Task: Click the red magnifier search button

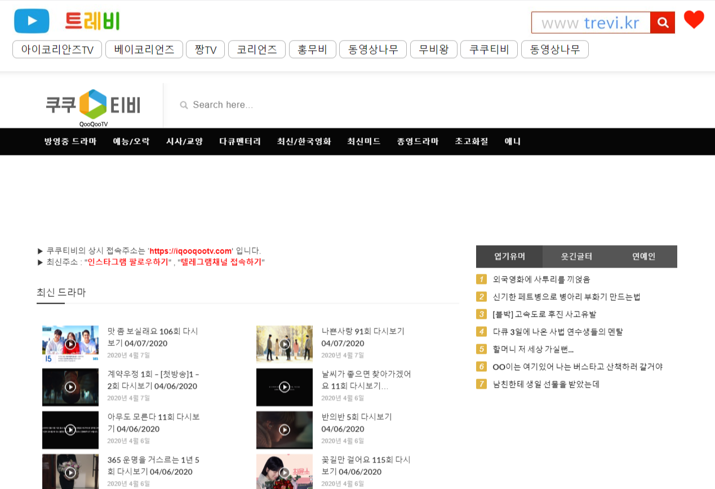Action: (663, 23)
